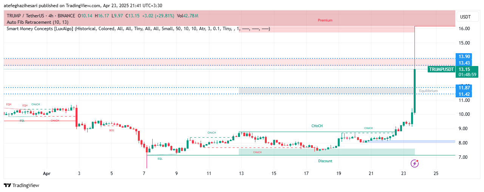Click date 13 on the time axis
The height and width of the screenshot is (192, 484).
tap(241, 174)
